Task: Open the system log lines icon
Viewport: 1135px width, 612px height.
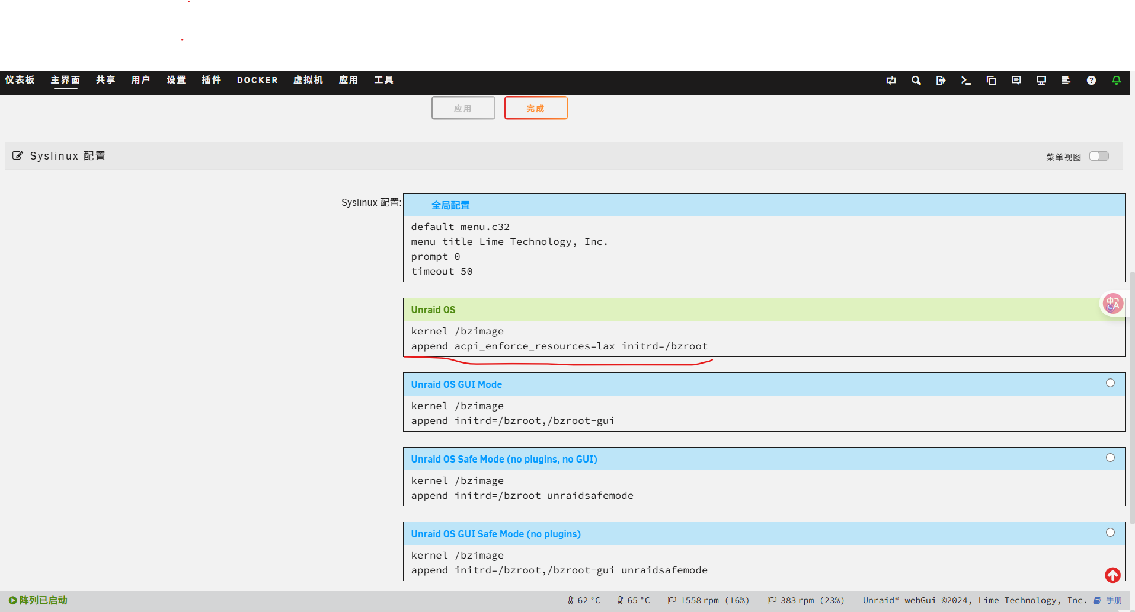Action: click(1066, 80)
